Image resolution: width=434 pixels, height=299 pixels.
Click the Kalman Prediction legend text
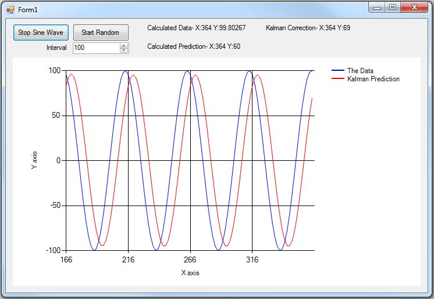coord(373,79)
